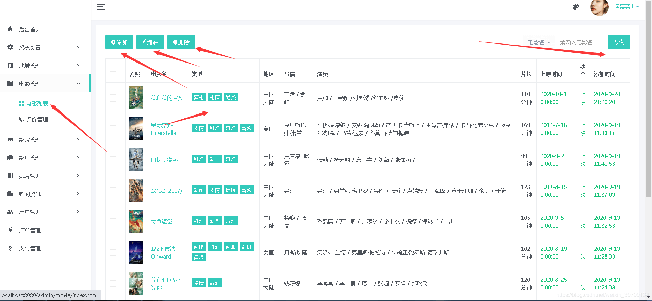Click the map icon for 地域管理
The width and height of the screenshot is (652, 301).
coord(10,65)
